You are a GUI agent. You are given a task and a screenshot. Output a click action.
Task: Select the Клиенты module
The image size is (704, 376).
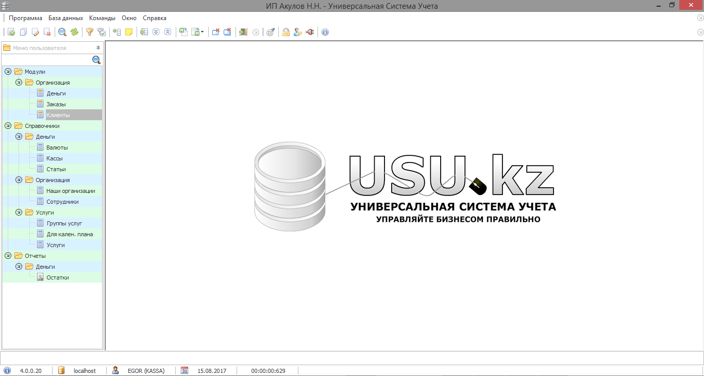tap(58, 115)
